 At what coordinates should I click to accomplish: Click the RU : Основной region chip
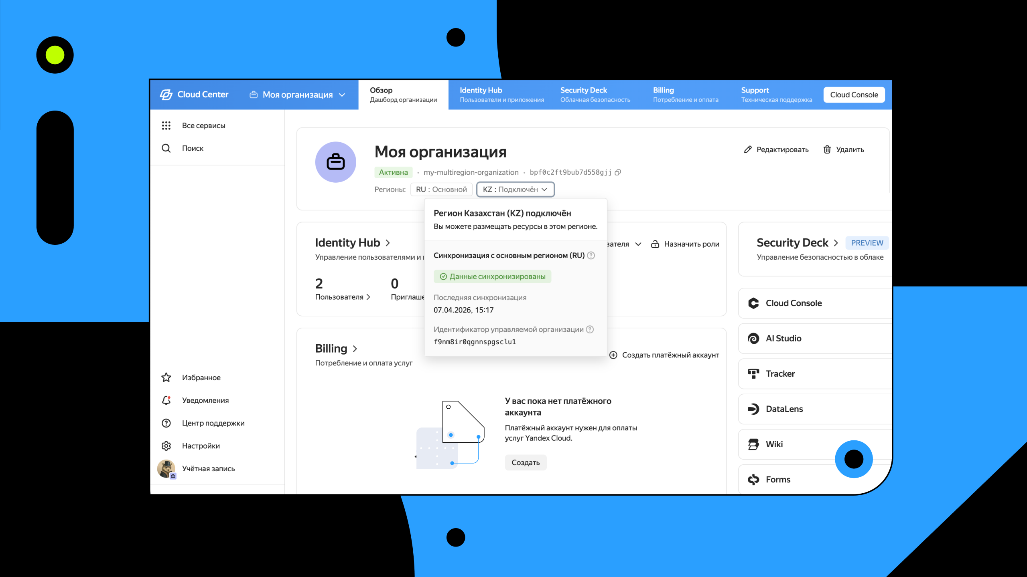(441, 190)
